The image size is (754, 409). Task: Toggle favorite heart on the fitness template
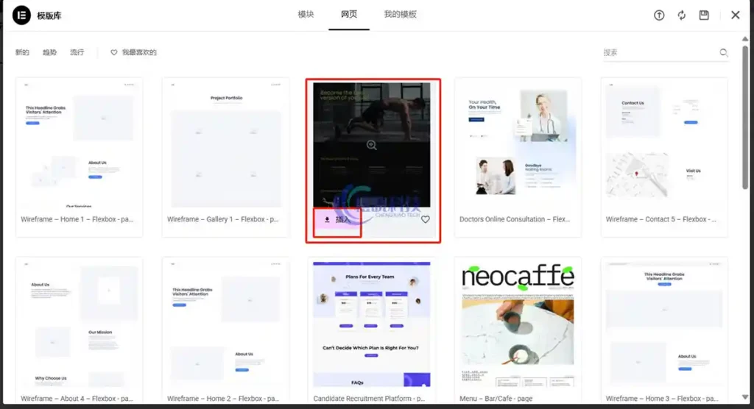coord(425,219)
